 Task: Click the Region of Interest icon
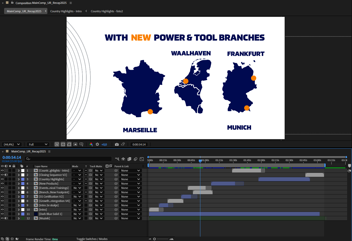click(75, 144)
